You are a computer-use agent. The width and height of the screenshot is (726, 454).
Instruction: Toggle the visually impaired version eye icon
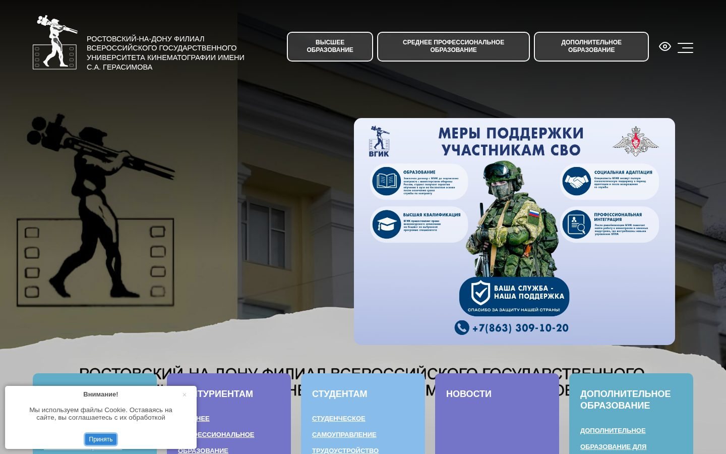(x=665, y=47)
